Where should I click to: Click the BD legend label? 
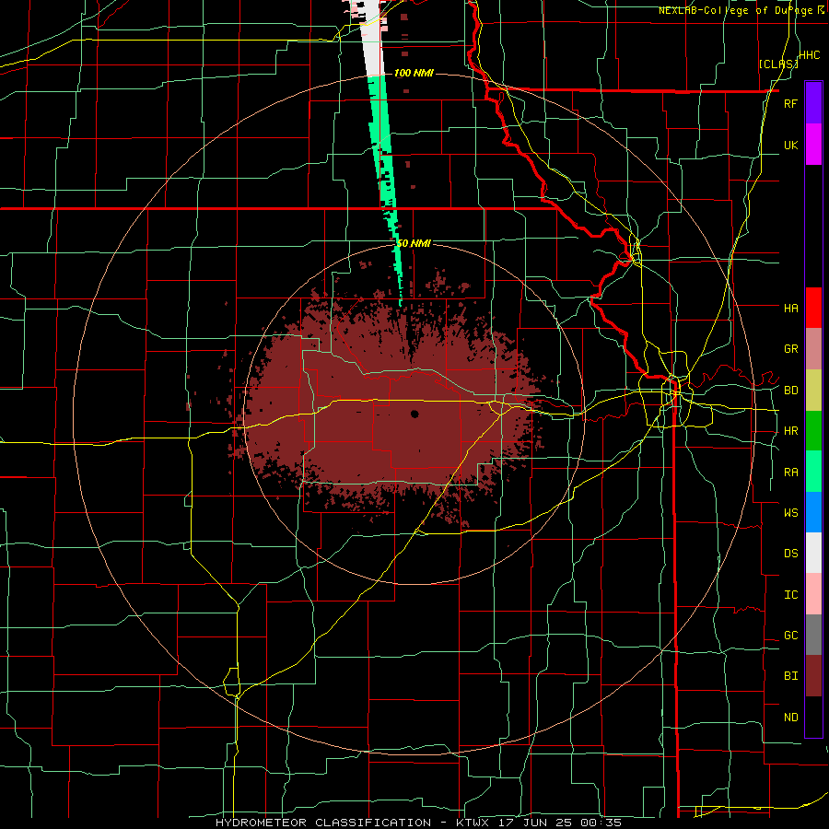tap(790, 391)
